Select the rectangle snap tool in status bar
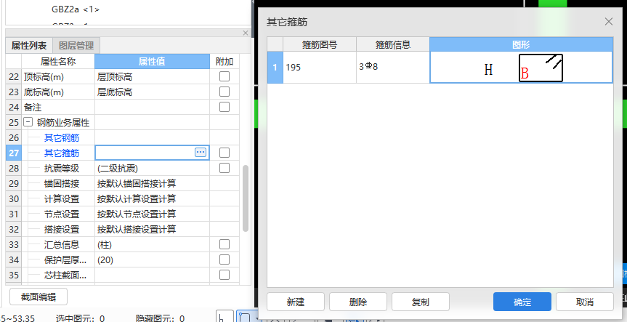This screenshot has height=322, width=627. [x=245, y=317]
